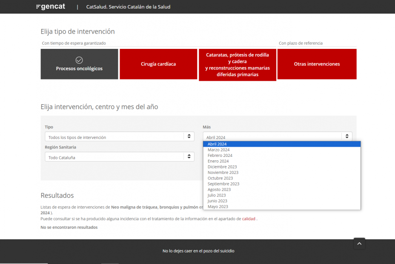The height and width of the screenshot is (264, 395).
Task: Pick Mayo 2023 at the list bottom
Action: 218,207
